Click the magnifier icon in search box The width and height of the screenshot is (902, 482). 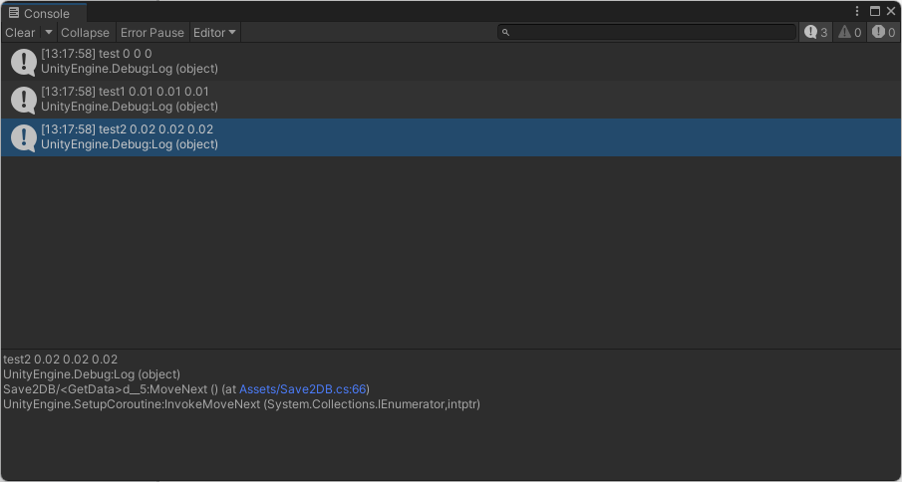(x=505, y=33)
